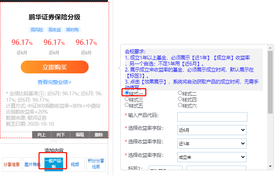Viewport: 278px width, 175px height.
Task: Add 积分分享任务 content block
Action: (96, 164)
